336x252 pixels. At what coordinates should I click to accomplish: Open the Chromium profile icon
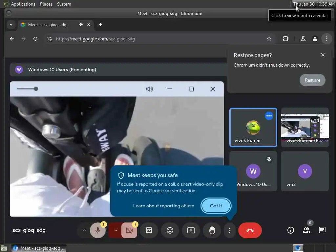coord(315,39)
